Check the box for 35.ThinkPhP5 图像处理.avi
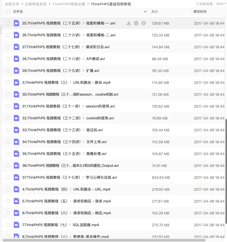The image size is (227, 242). tap(8, 154)
